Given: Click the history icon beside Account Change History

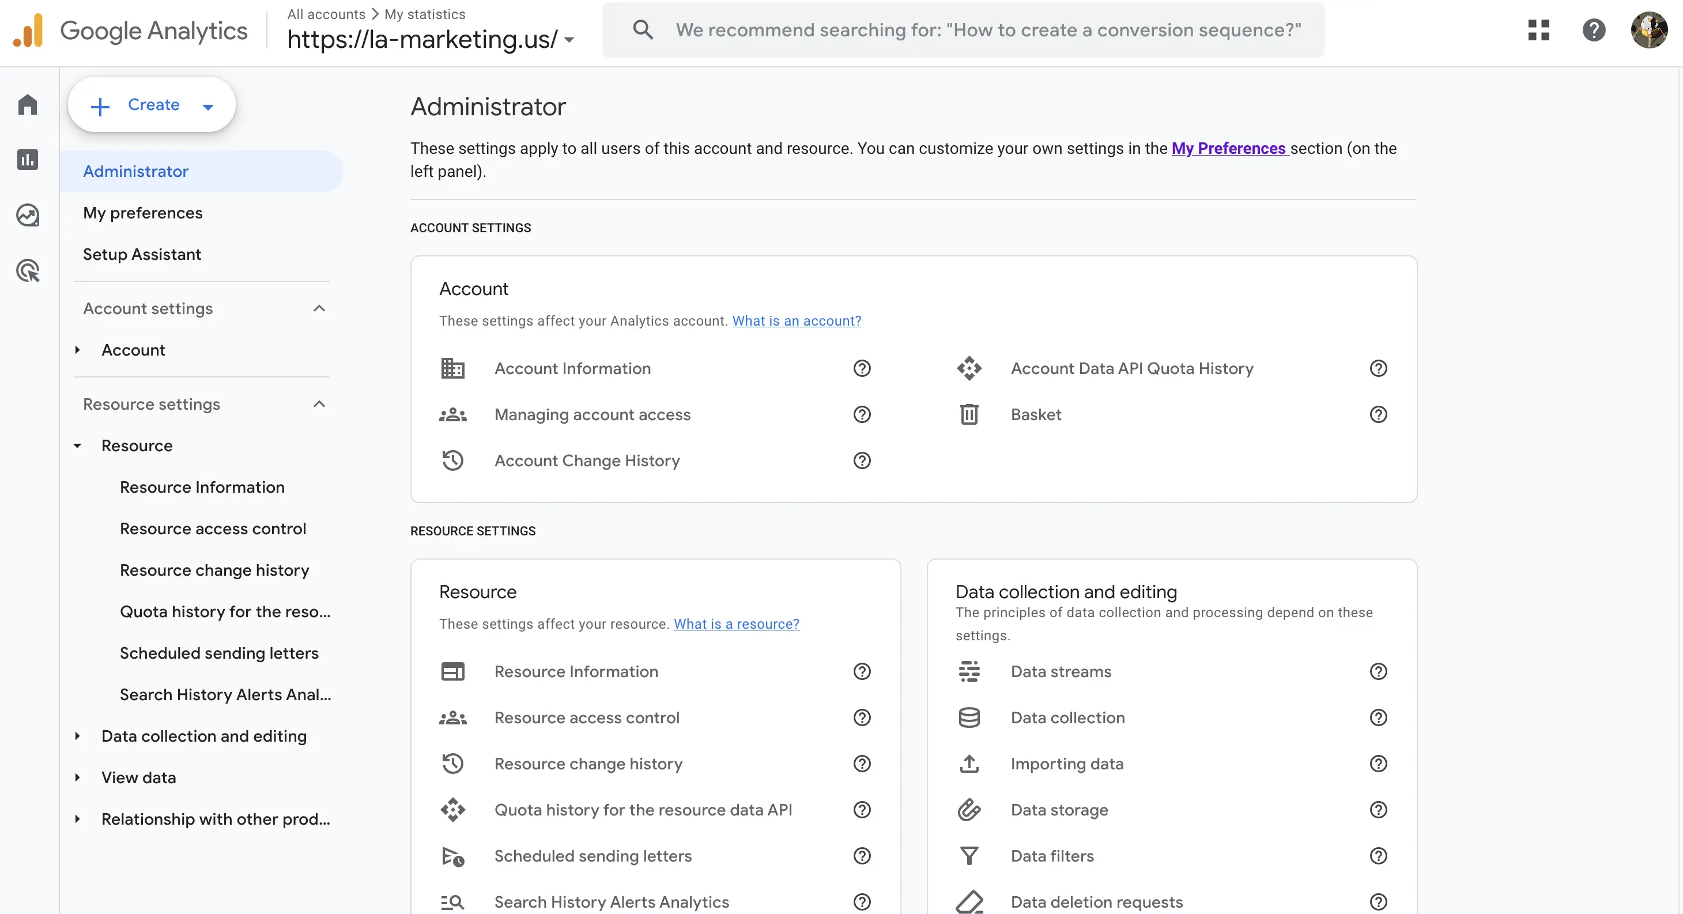Looking at the screenshot, I should [453, 460].
